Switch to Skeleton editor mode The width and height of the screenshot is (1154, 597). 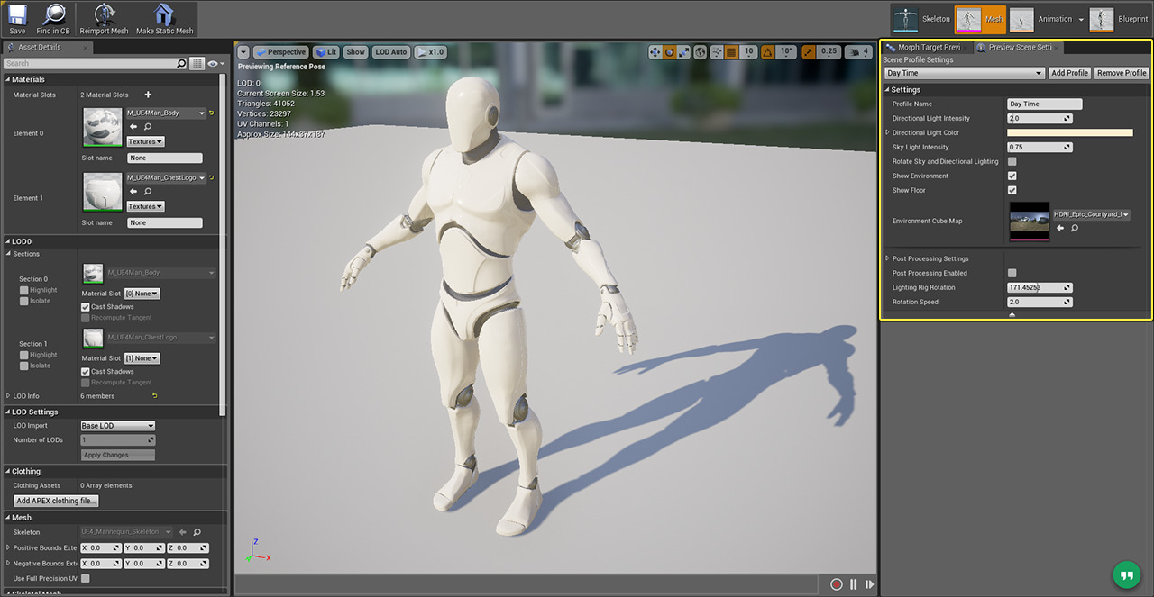click(x=921, y=19)
